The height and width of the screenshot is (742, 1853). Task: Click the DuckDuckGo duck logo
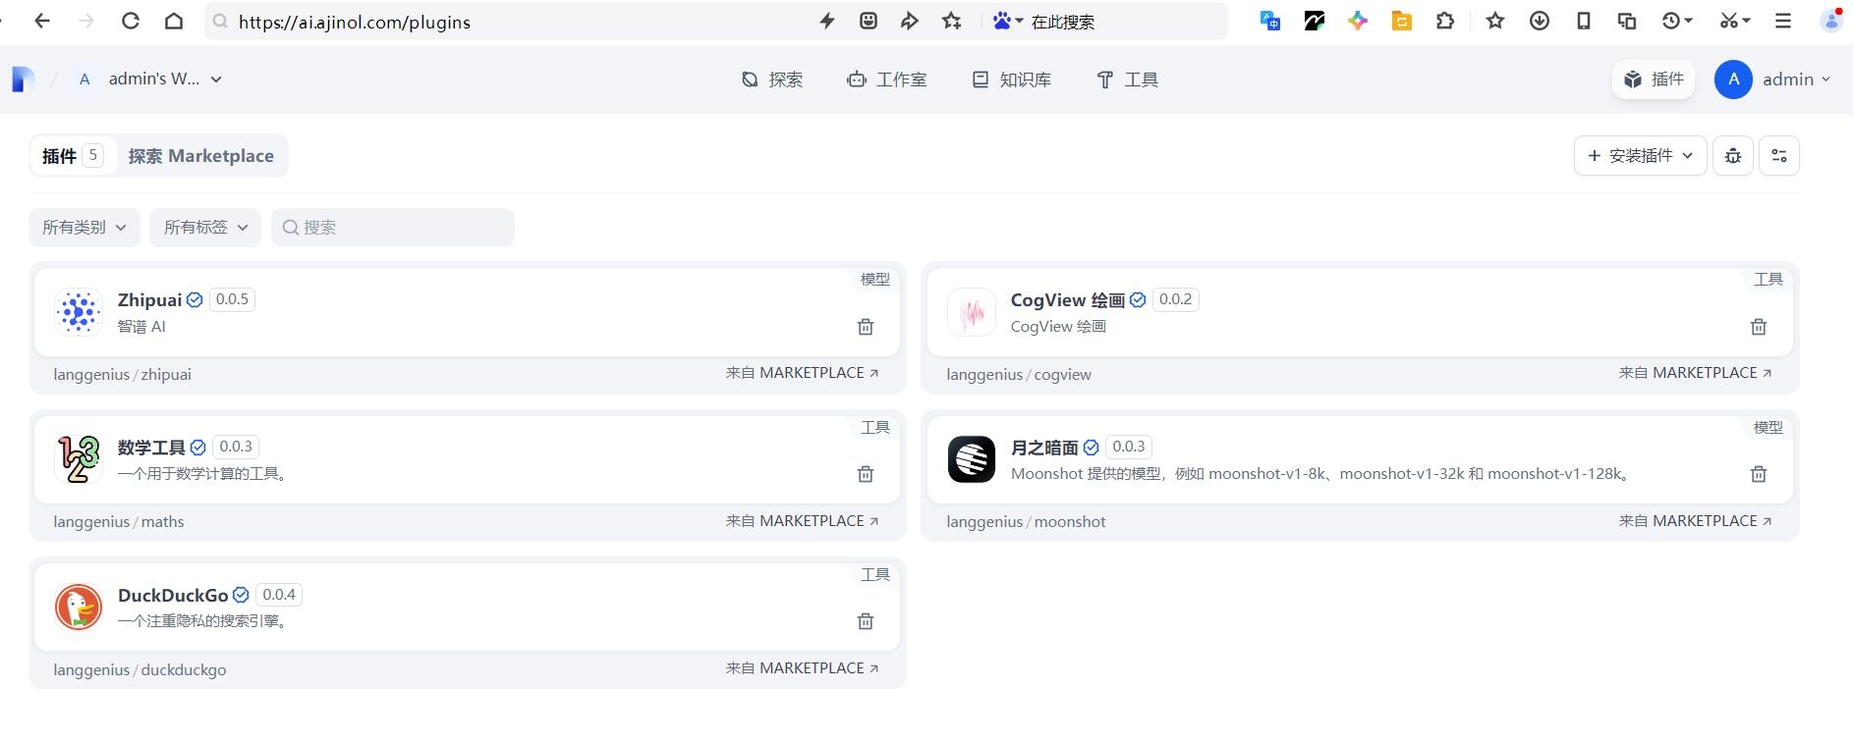[79, 607]
